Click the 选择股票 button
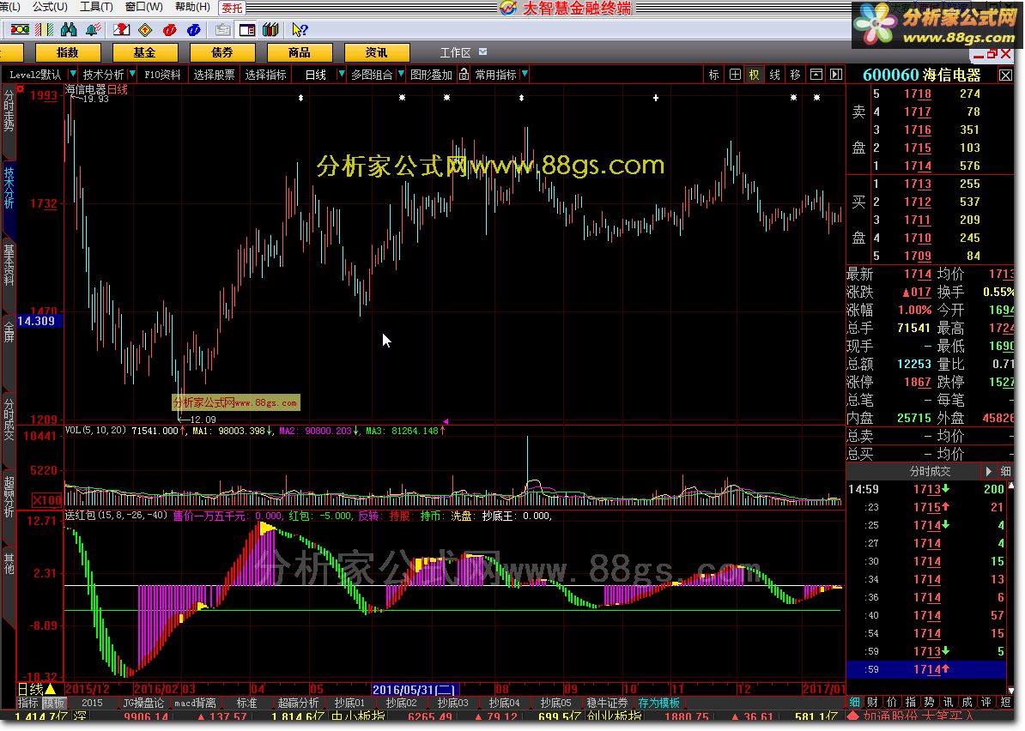Screen dimensions: 1025x731 pos(214,75)
